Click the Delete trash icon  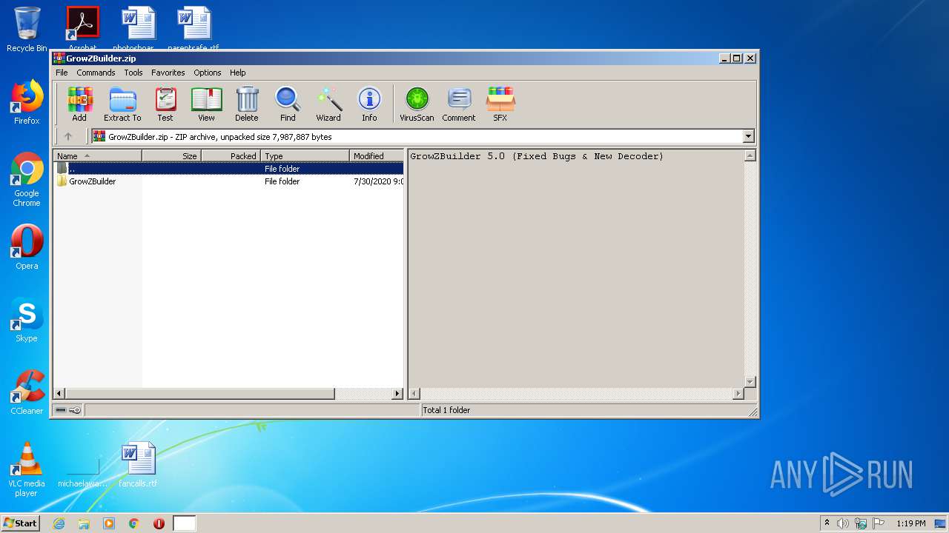247,104
